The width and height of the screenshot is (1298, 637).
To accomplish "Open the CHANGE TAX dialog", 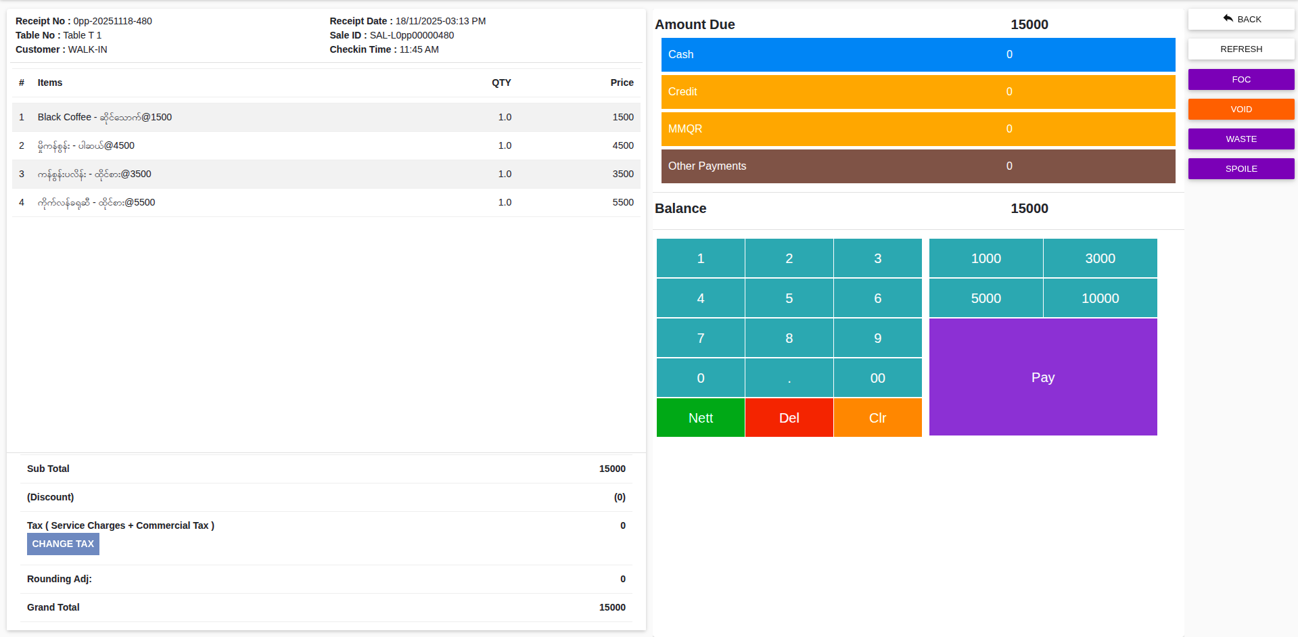I will [x=63, y=544].
